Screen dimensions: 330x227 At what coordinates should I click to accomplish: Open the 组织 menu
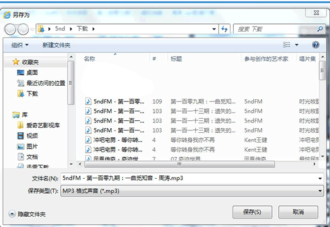(20, 45)
